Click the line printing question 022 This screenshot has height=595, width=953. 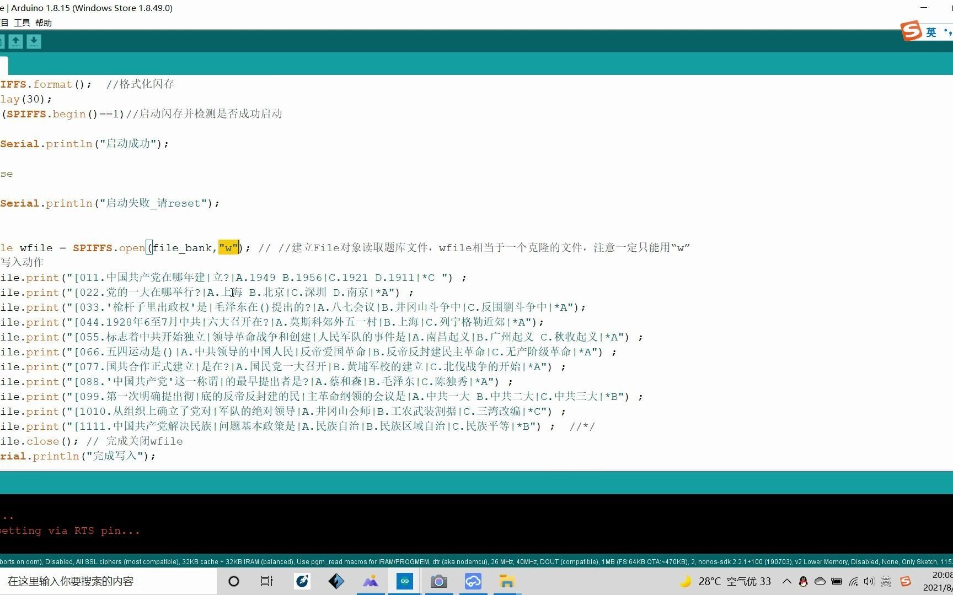(207, 293)
